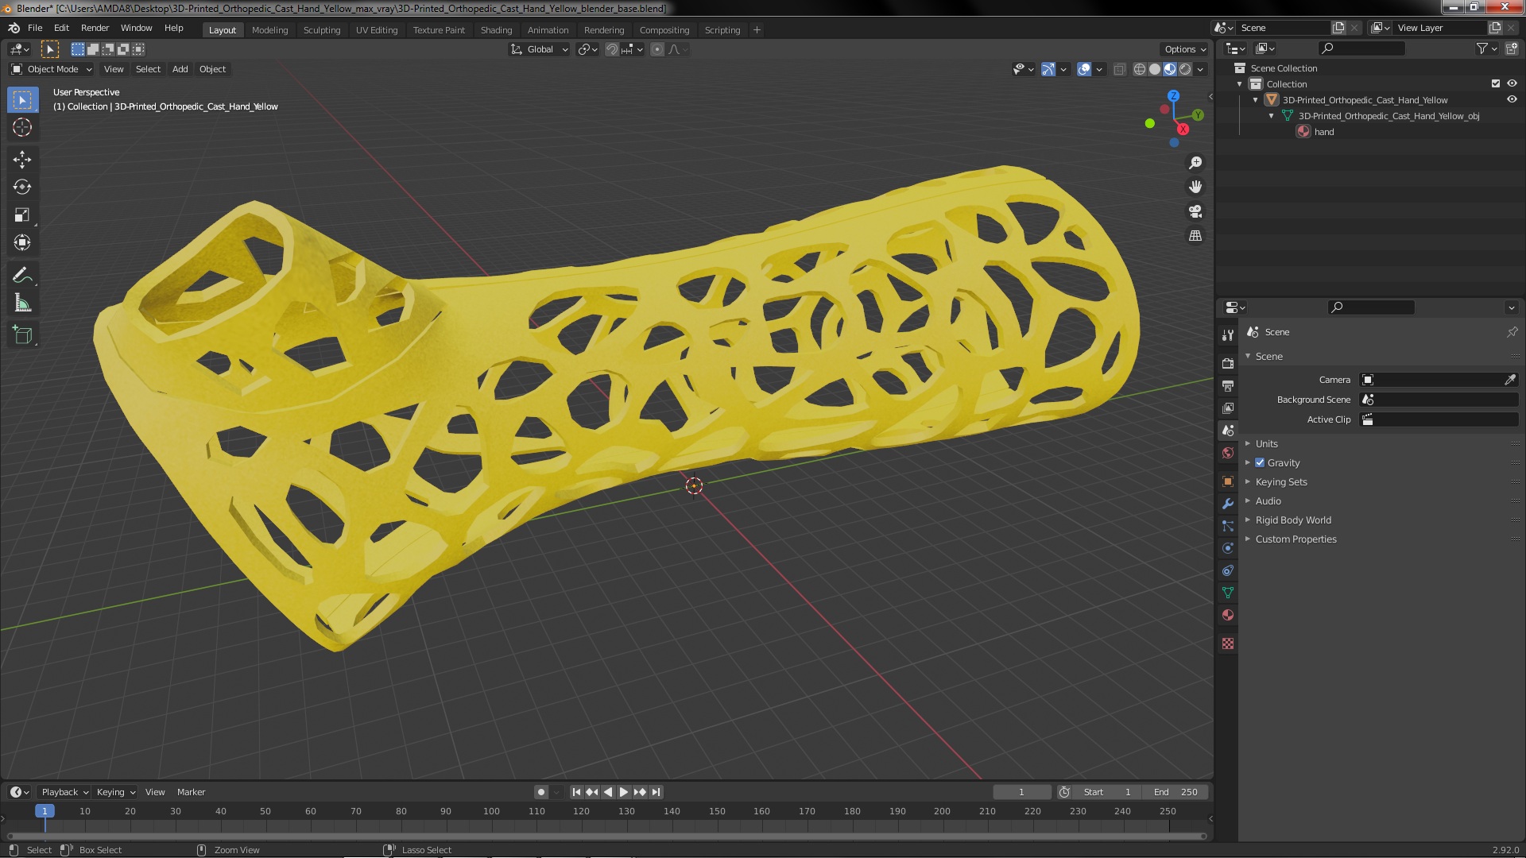Open the Material properties tab
Image resolution: width=1526 pixels, height=858 pixels.
tap(1228, 615)
